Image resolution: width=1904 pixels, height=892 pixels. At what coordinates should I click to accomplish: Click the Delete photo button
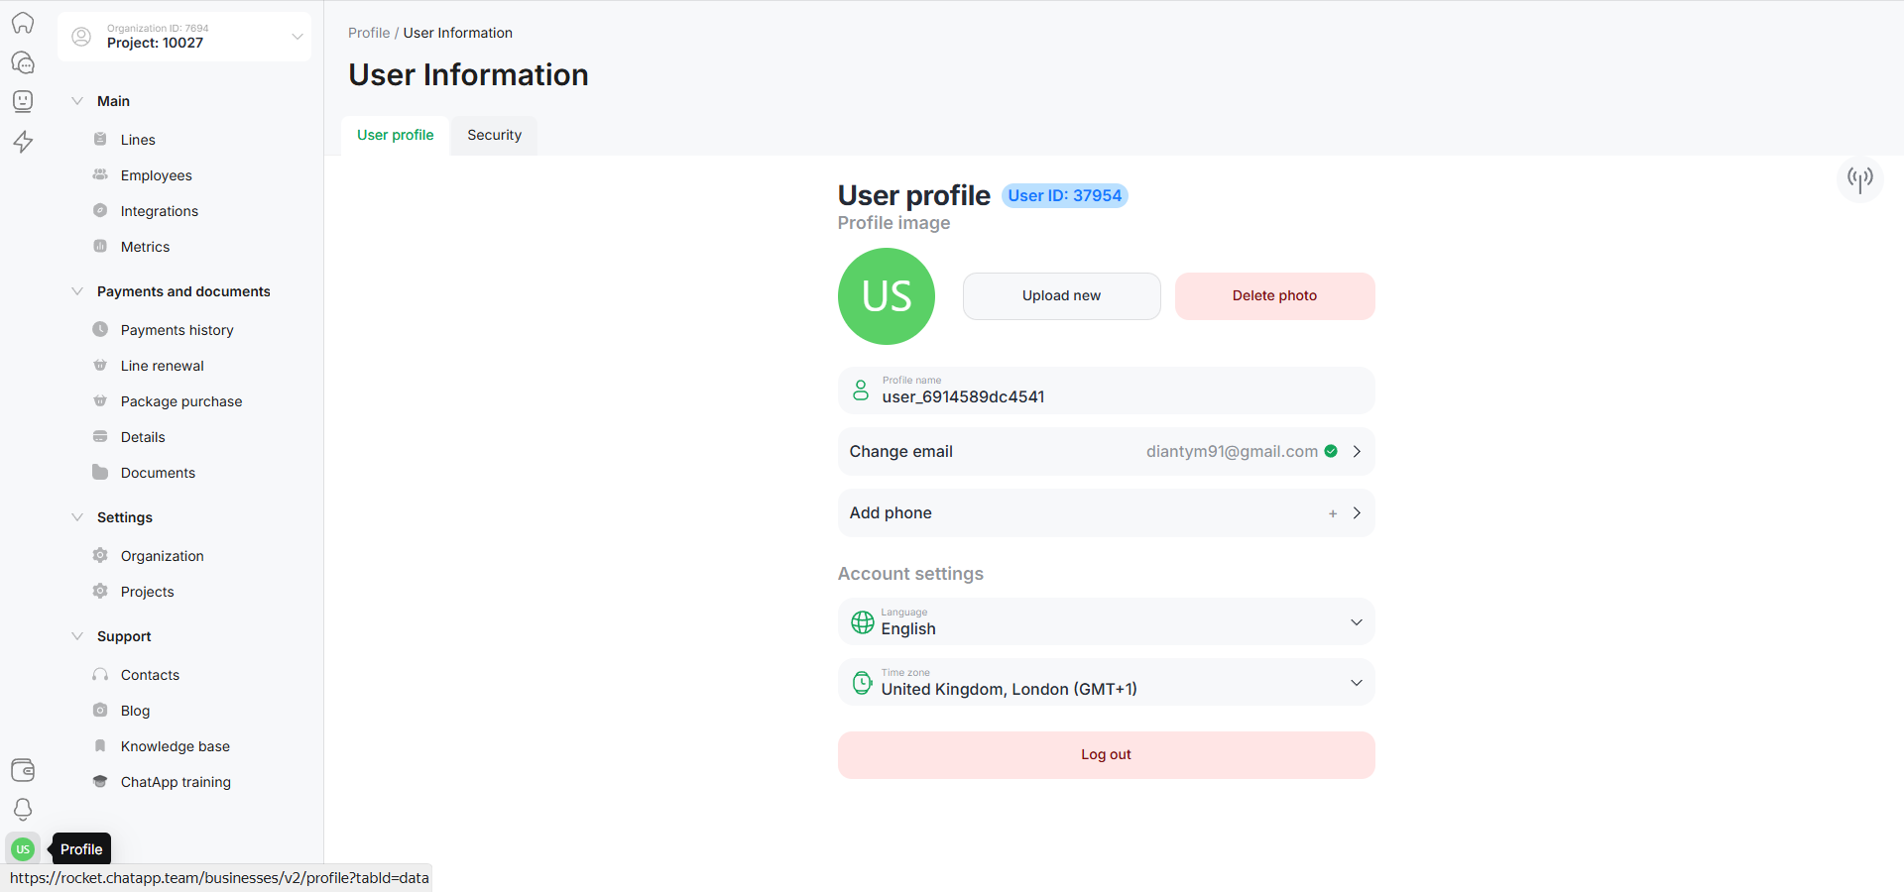1274,296
